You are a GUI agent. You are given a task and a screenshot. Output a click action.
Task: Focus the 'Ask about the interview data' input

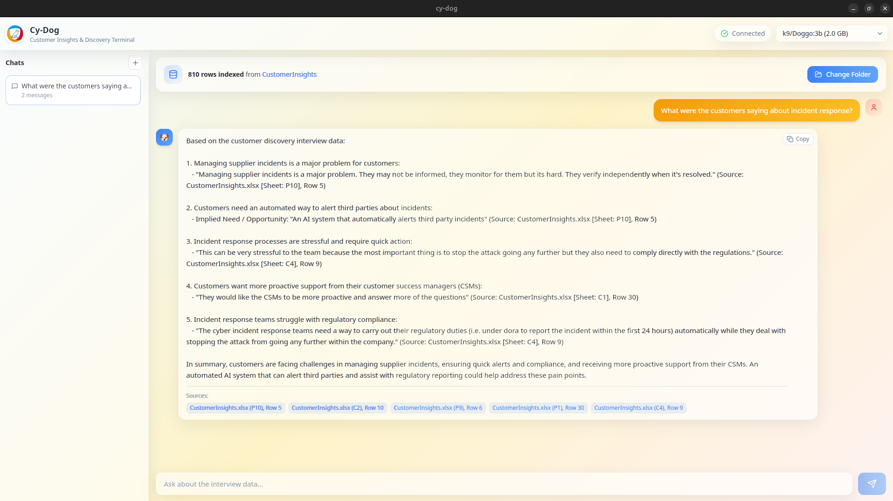(x=504, y=484)
